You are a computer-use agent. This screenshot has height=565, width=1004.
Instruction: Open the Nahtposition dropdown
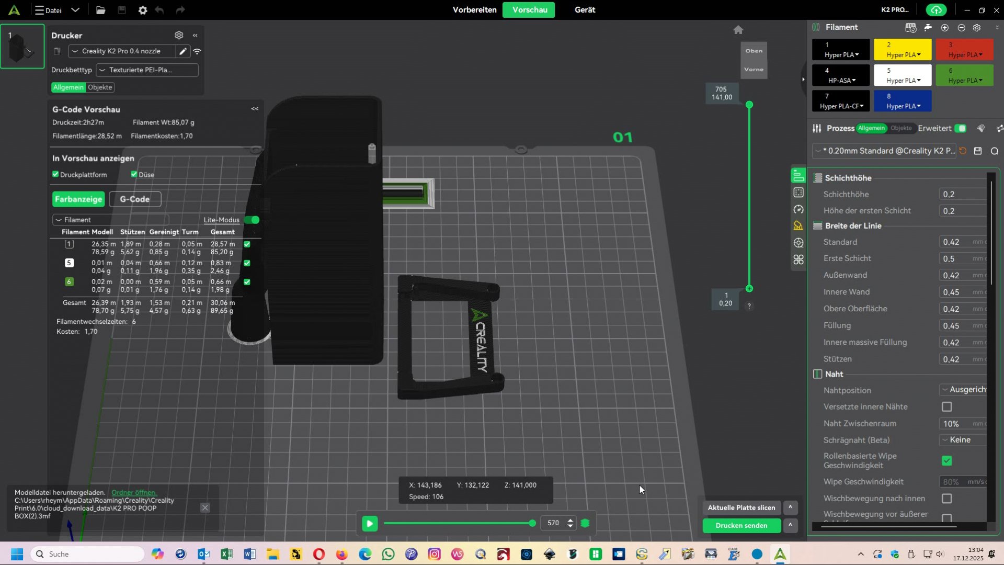[963, 390]
